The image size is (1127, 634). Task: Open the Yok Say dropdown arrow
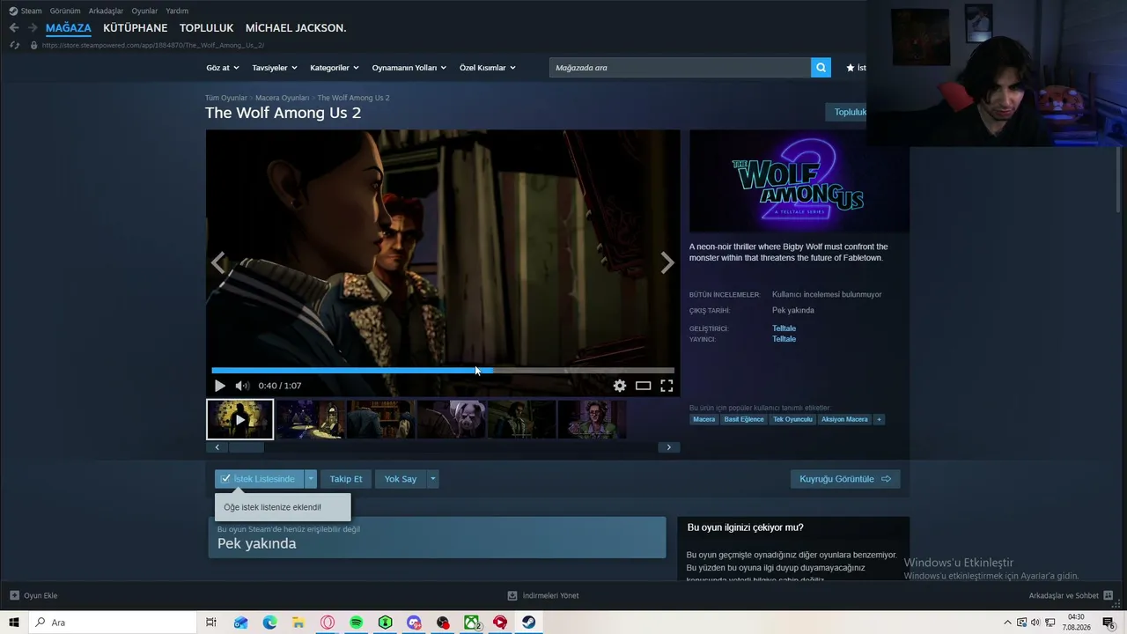(x=432, y=479)
